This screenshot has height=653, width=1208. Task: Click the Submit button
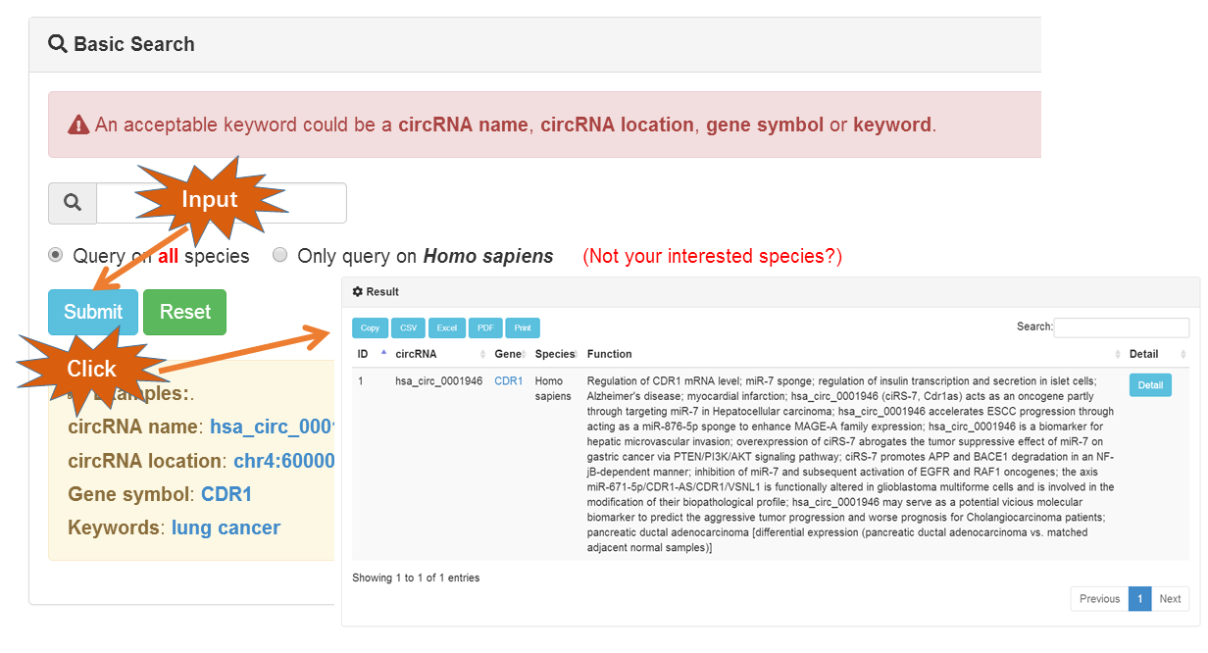93,312
